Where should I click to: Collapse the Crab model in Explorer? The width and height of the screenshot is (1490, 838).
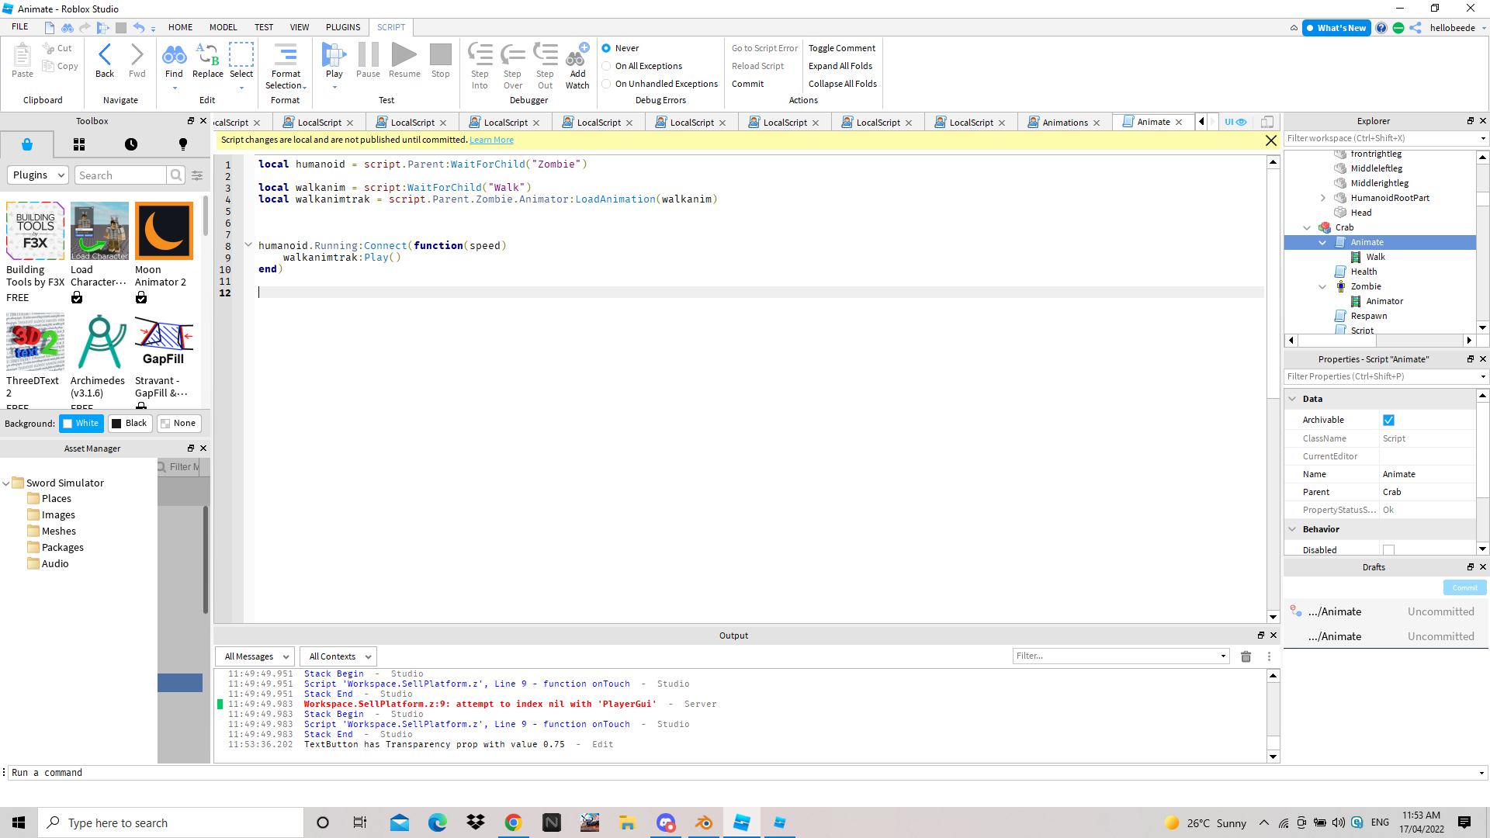[1307, 227]
